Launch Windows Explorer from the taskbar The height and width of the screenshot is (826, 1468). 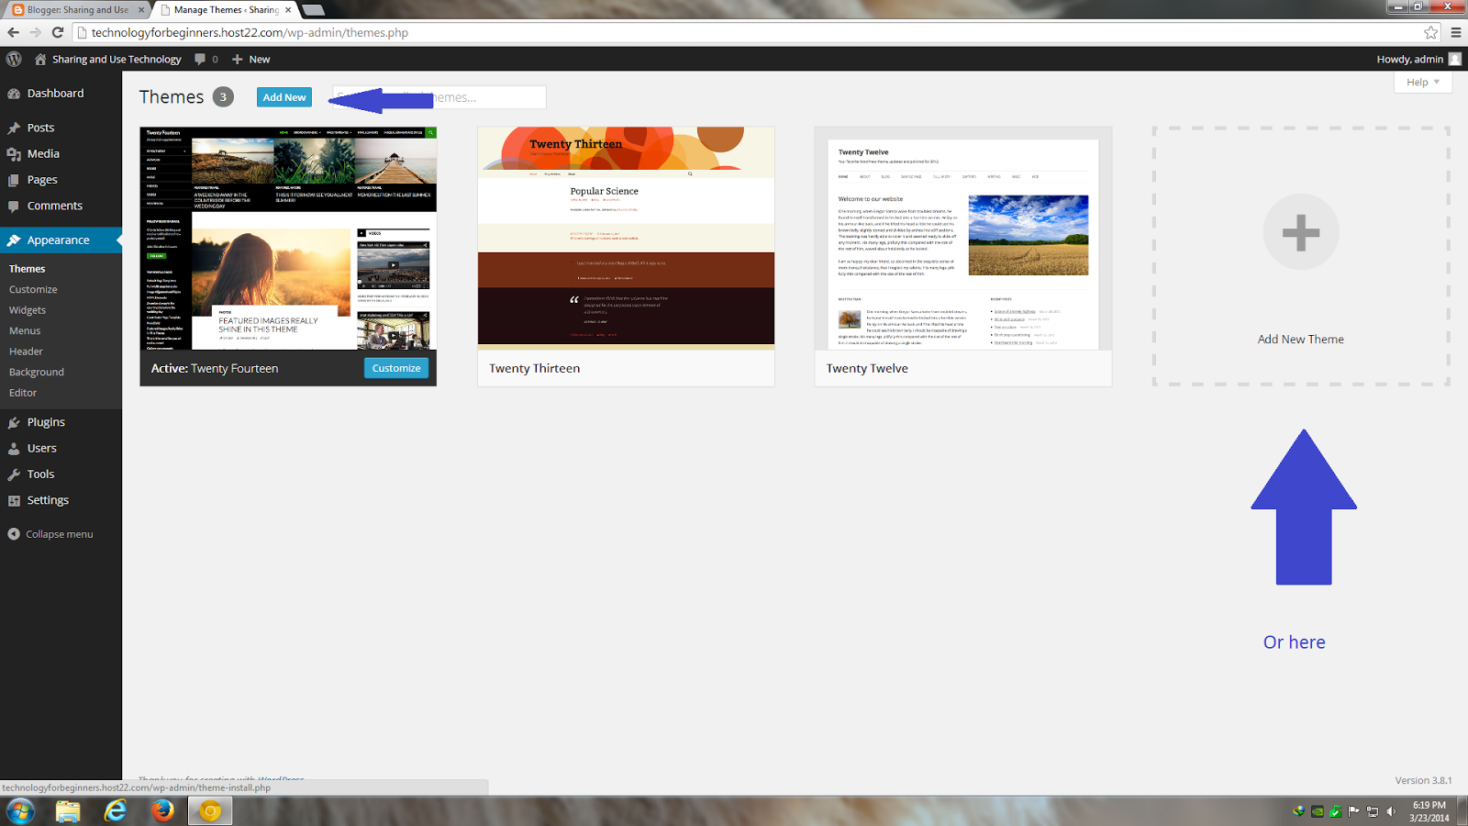pos(68,811)
